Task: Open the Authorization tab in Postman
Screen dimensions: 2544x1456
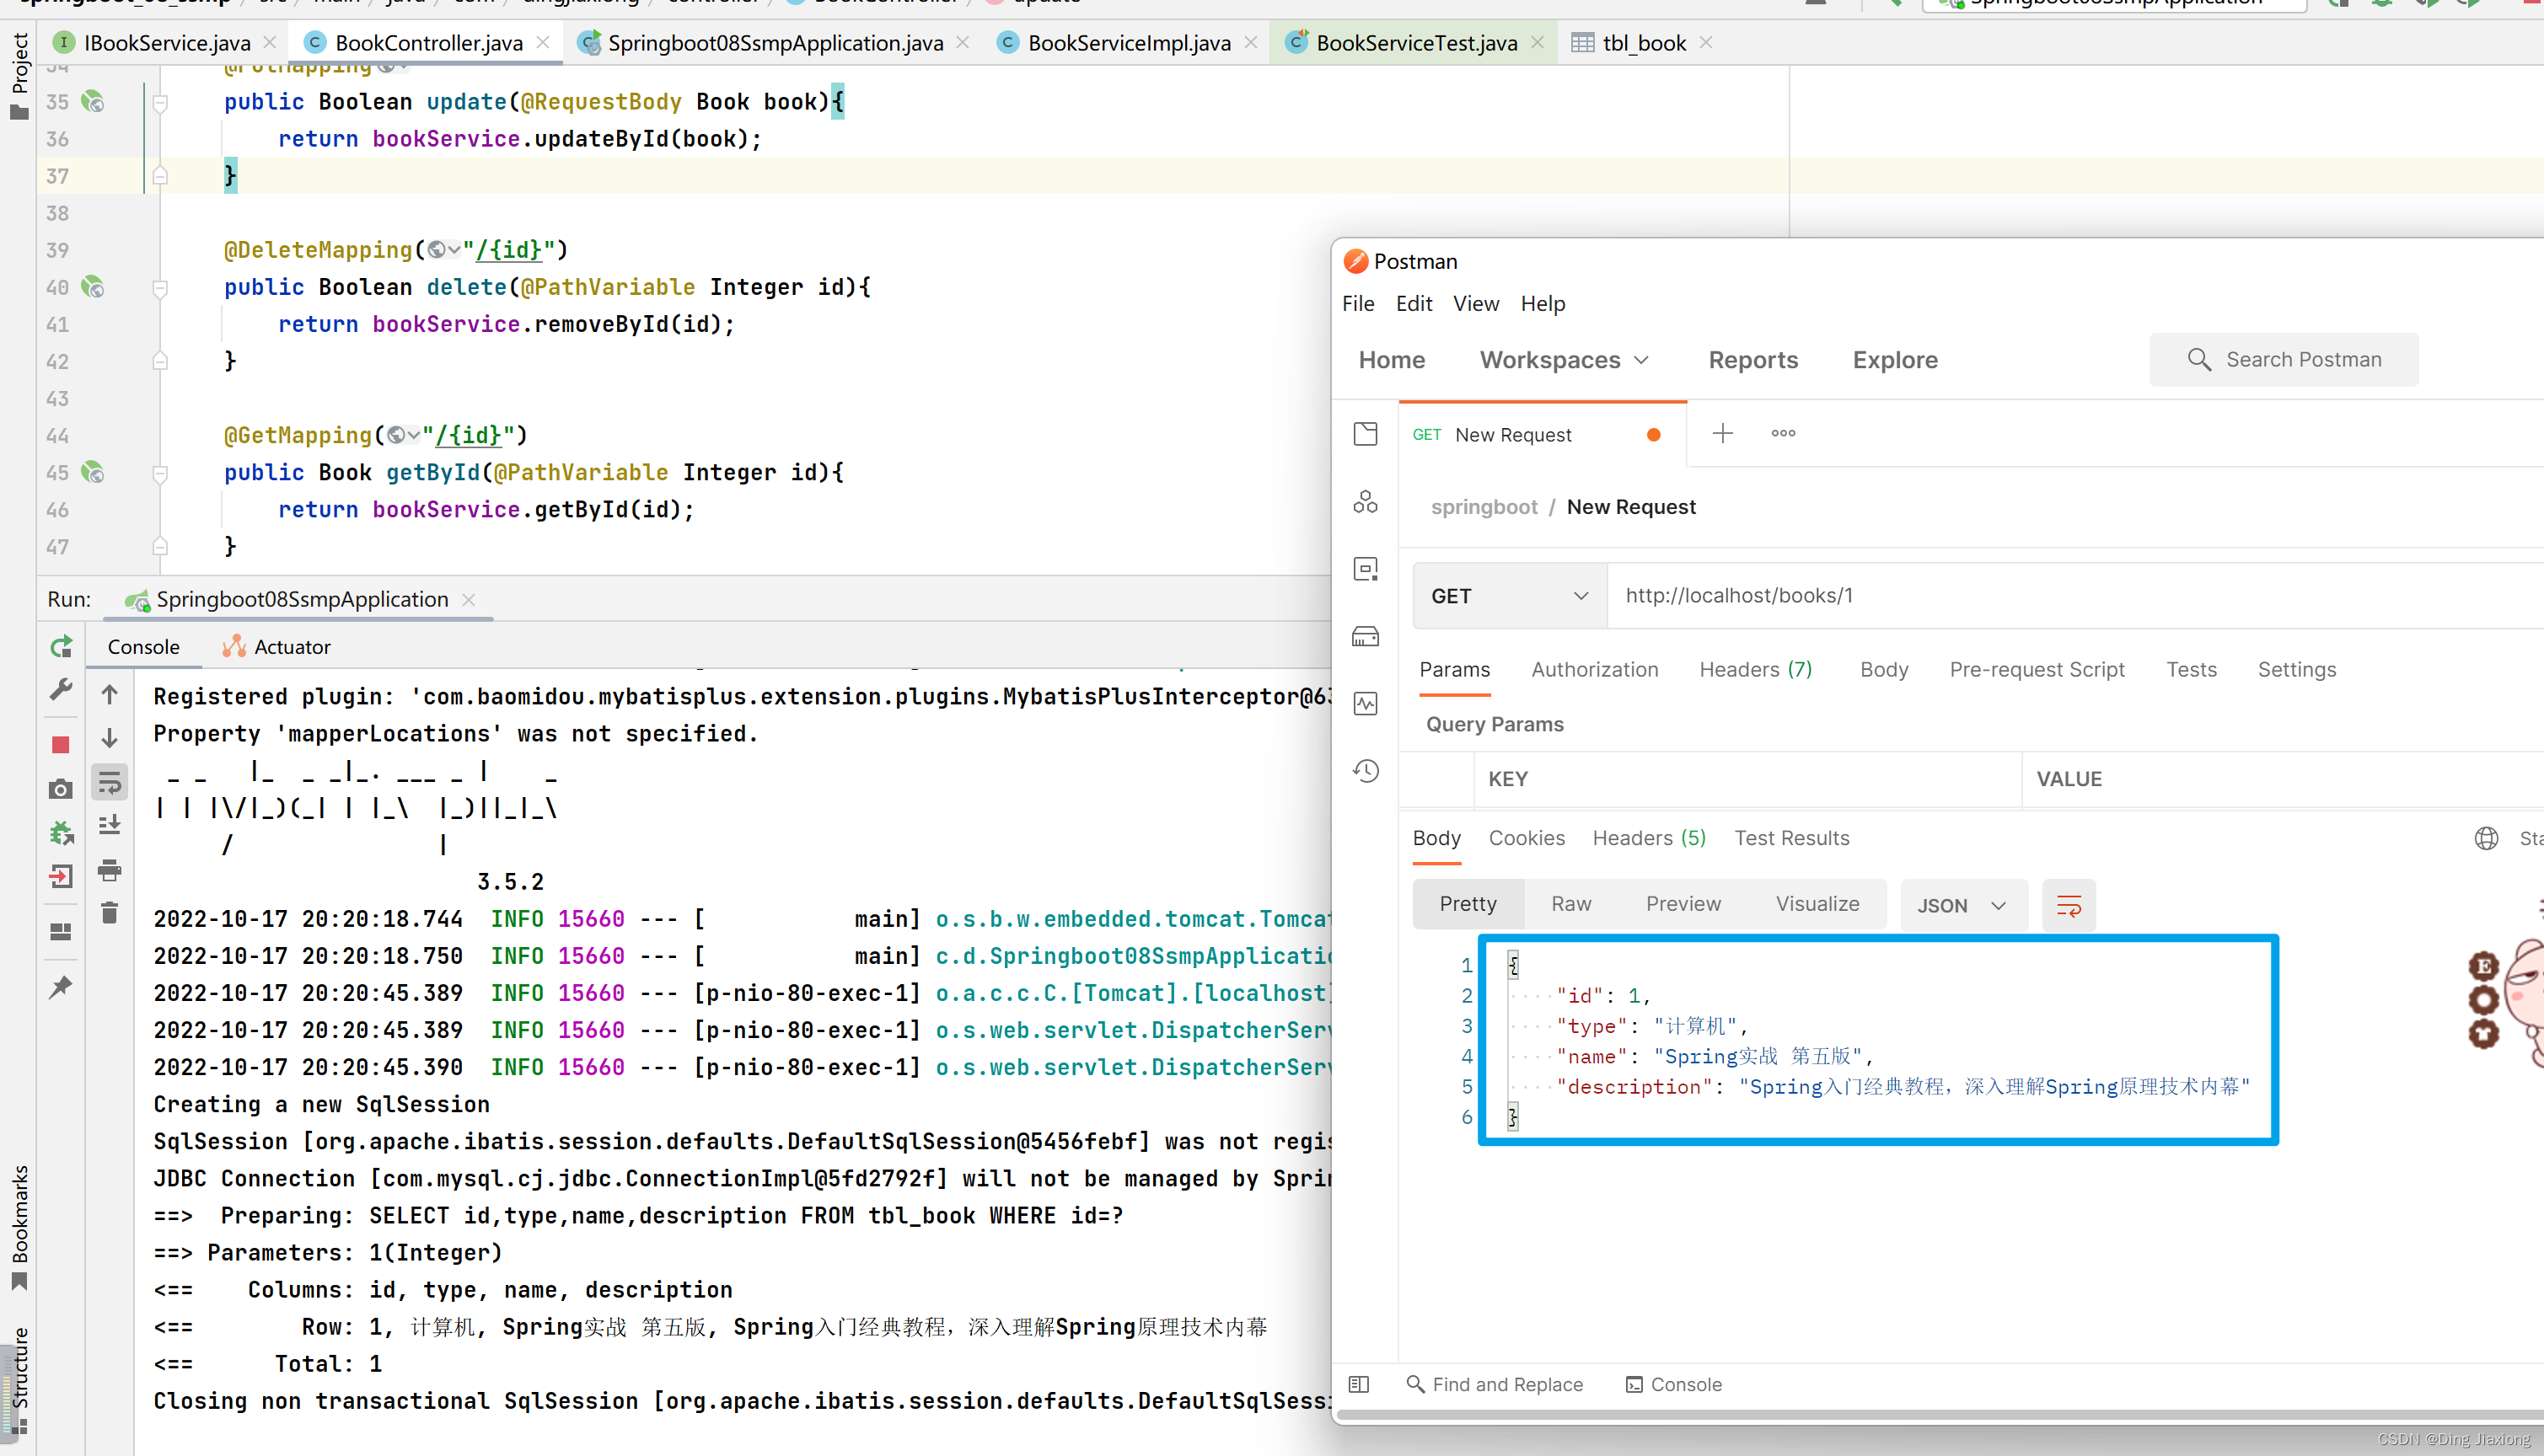Action: pos(1595,670)
